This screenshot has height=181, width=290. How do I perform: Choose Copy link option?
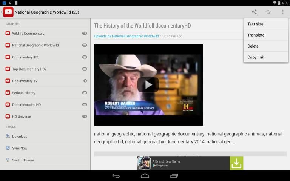pyautogui.click(x=256, y=57)
